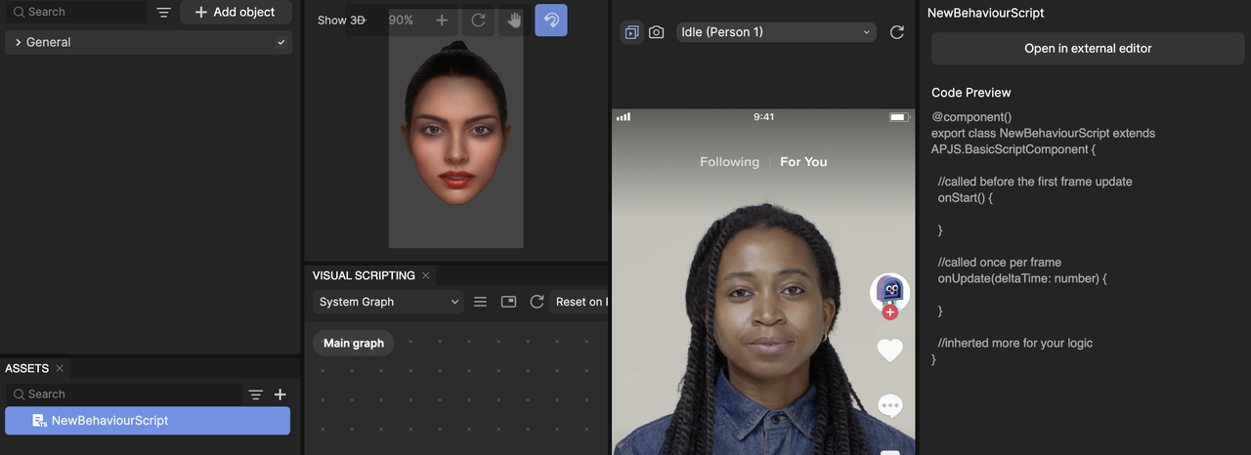Image resolution: width=1251 pixels, height=455 pixels.
Task: Click the //inherted more for your logic comment
Action: tap(1014, 343)
